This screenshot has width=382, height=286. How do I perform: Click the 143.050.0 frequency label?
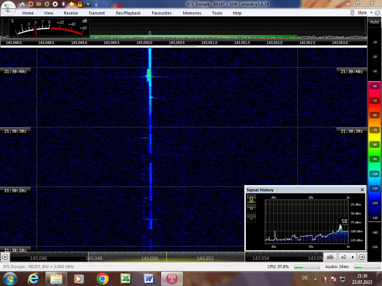point(144,42)
